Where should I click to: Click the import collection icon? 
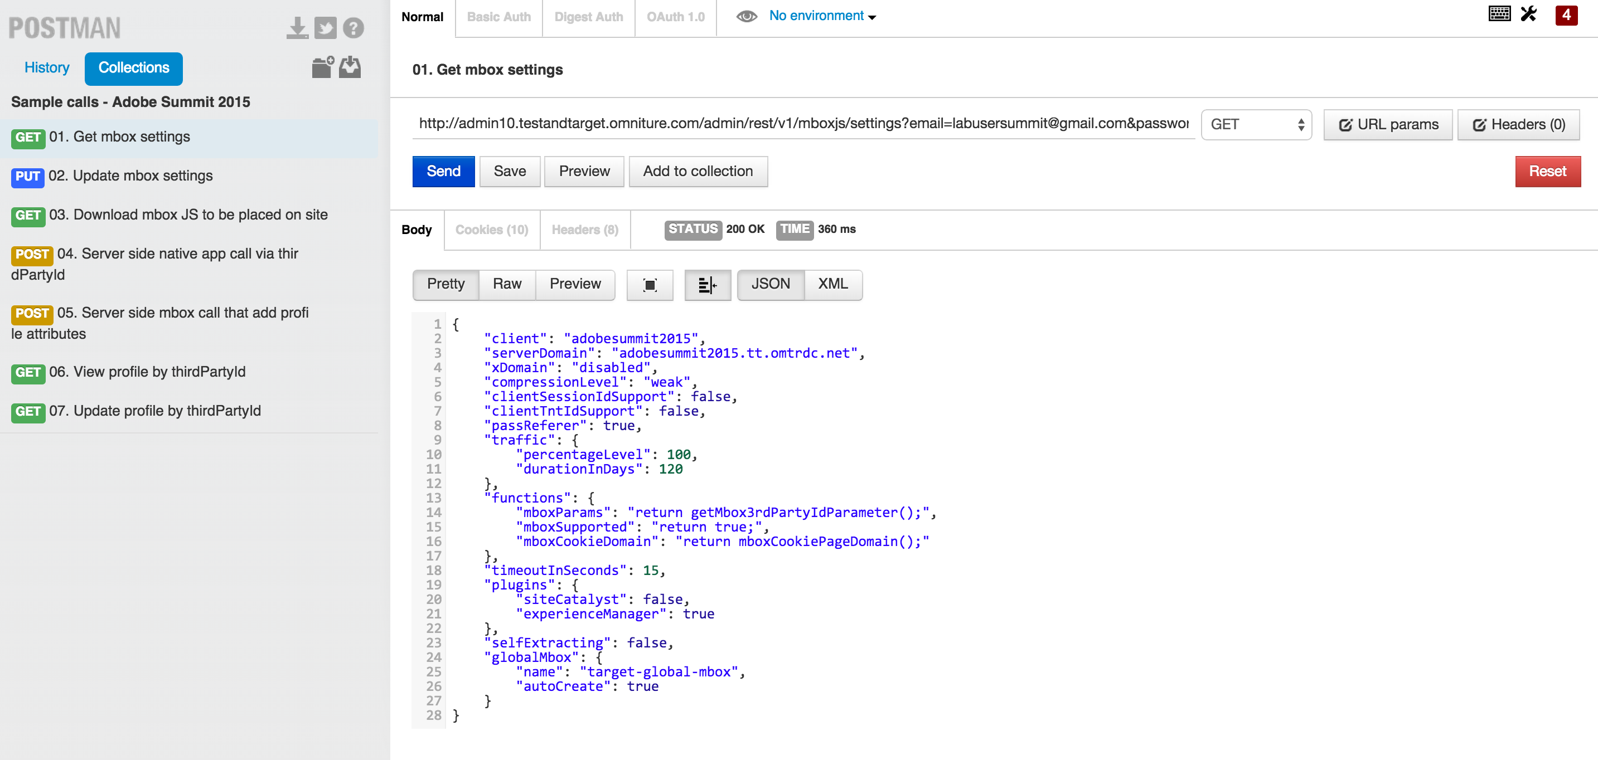(x=350, y=67)
